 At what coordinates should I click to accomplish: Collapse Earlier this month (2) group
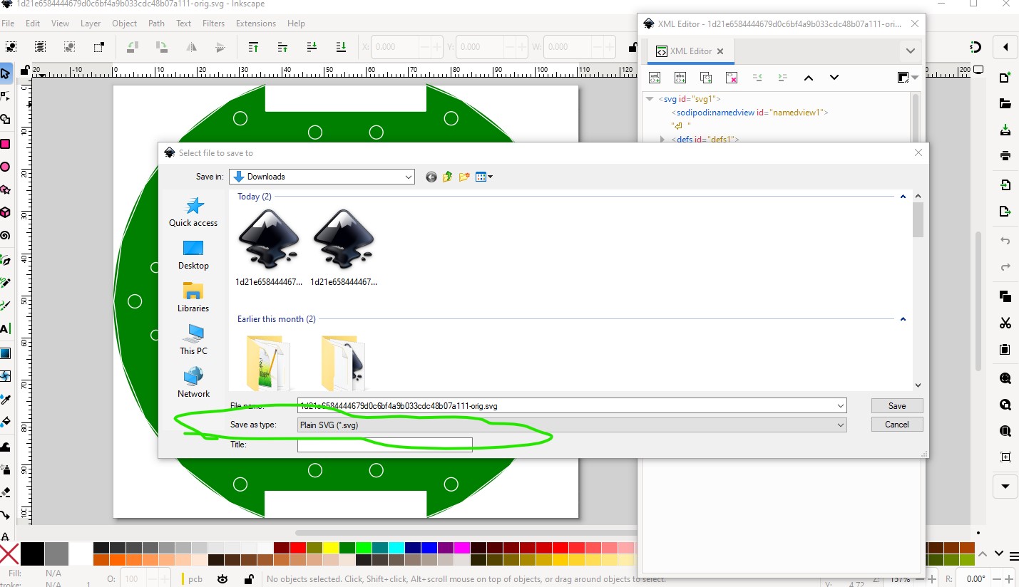pos(903,319)
